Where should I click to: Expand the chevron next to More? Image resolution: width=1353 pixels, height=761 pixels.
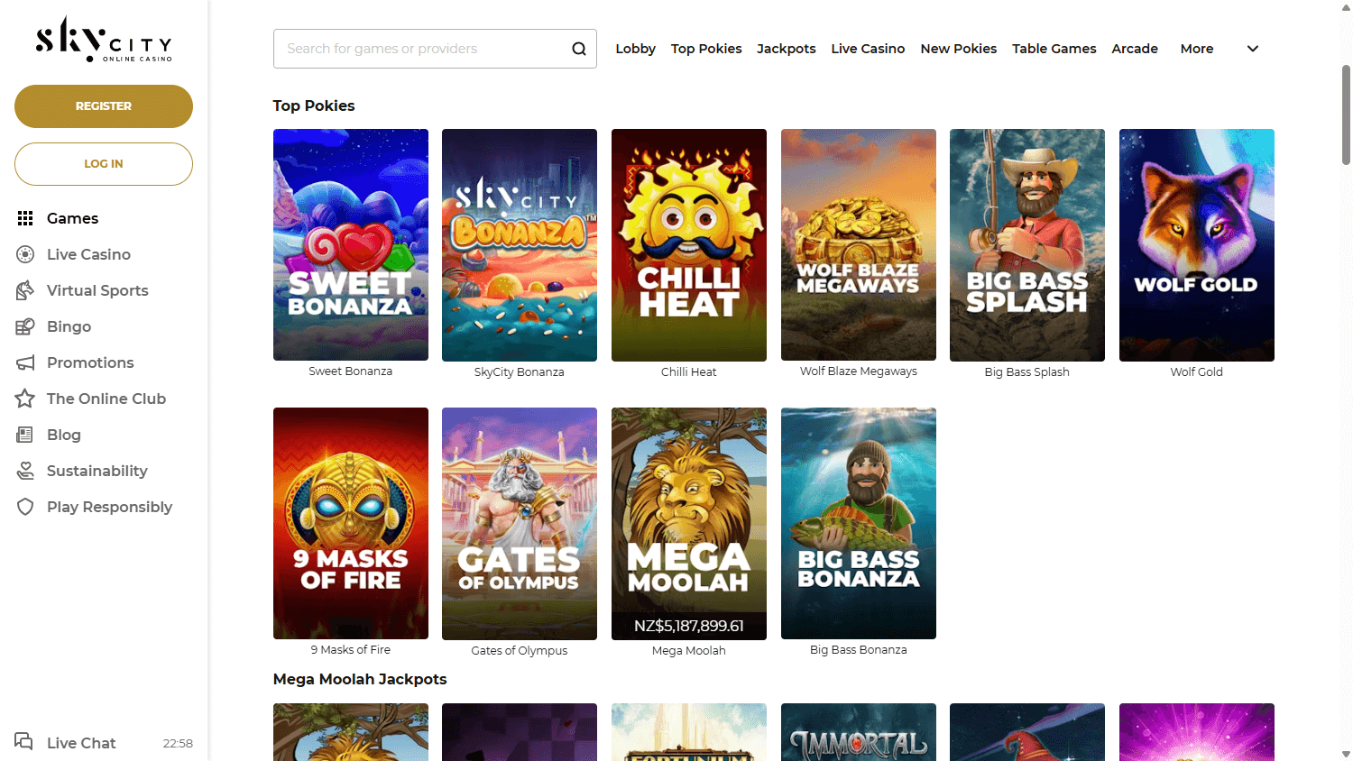[1252, 49]
